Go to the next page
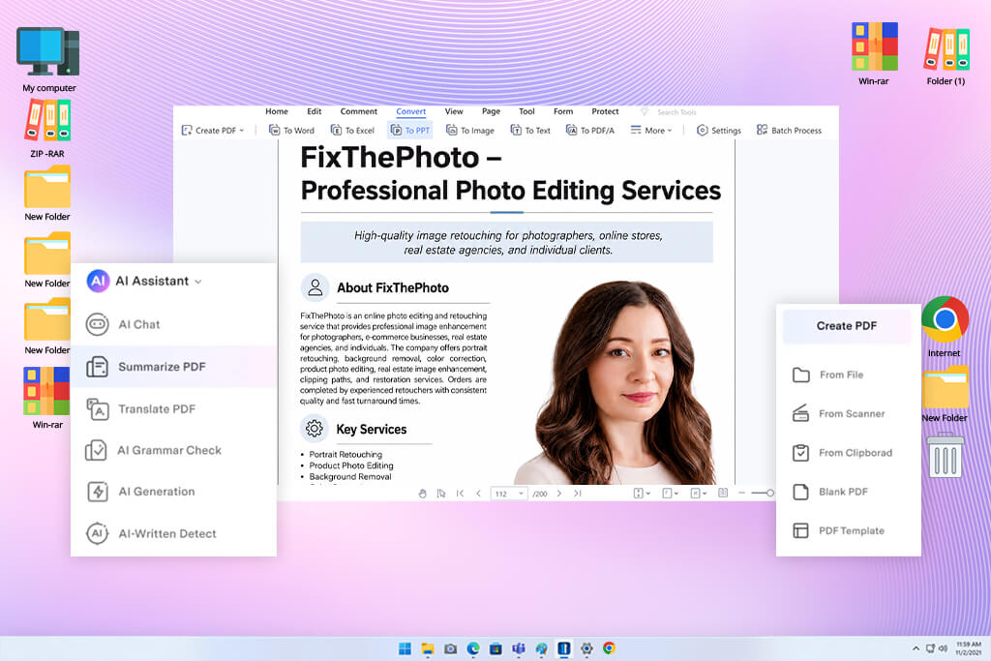This screenshot has width=991, height=661. pyautogui.click(x=558, y=494)
